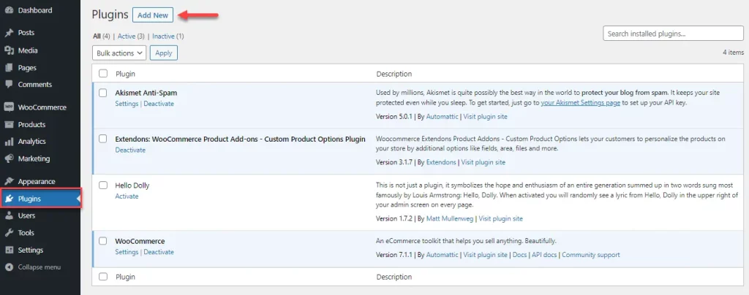Open the WooCommerce API docs link

tap(544, 255)
